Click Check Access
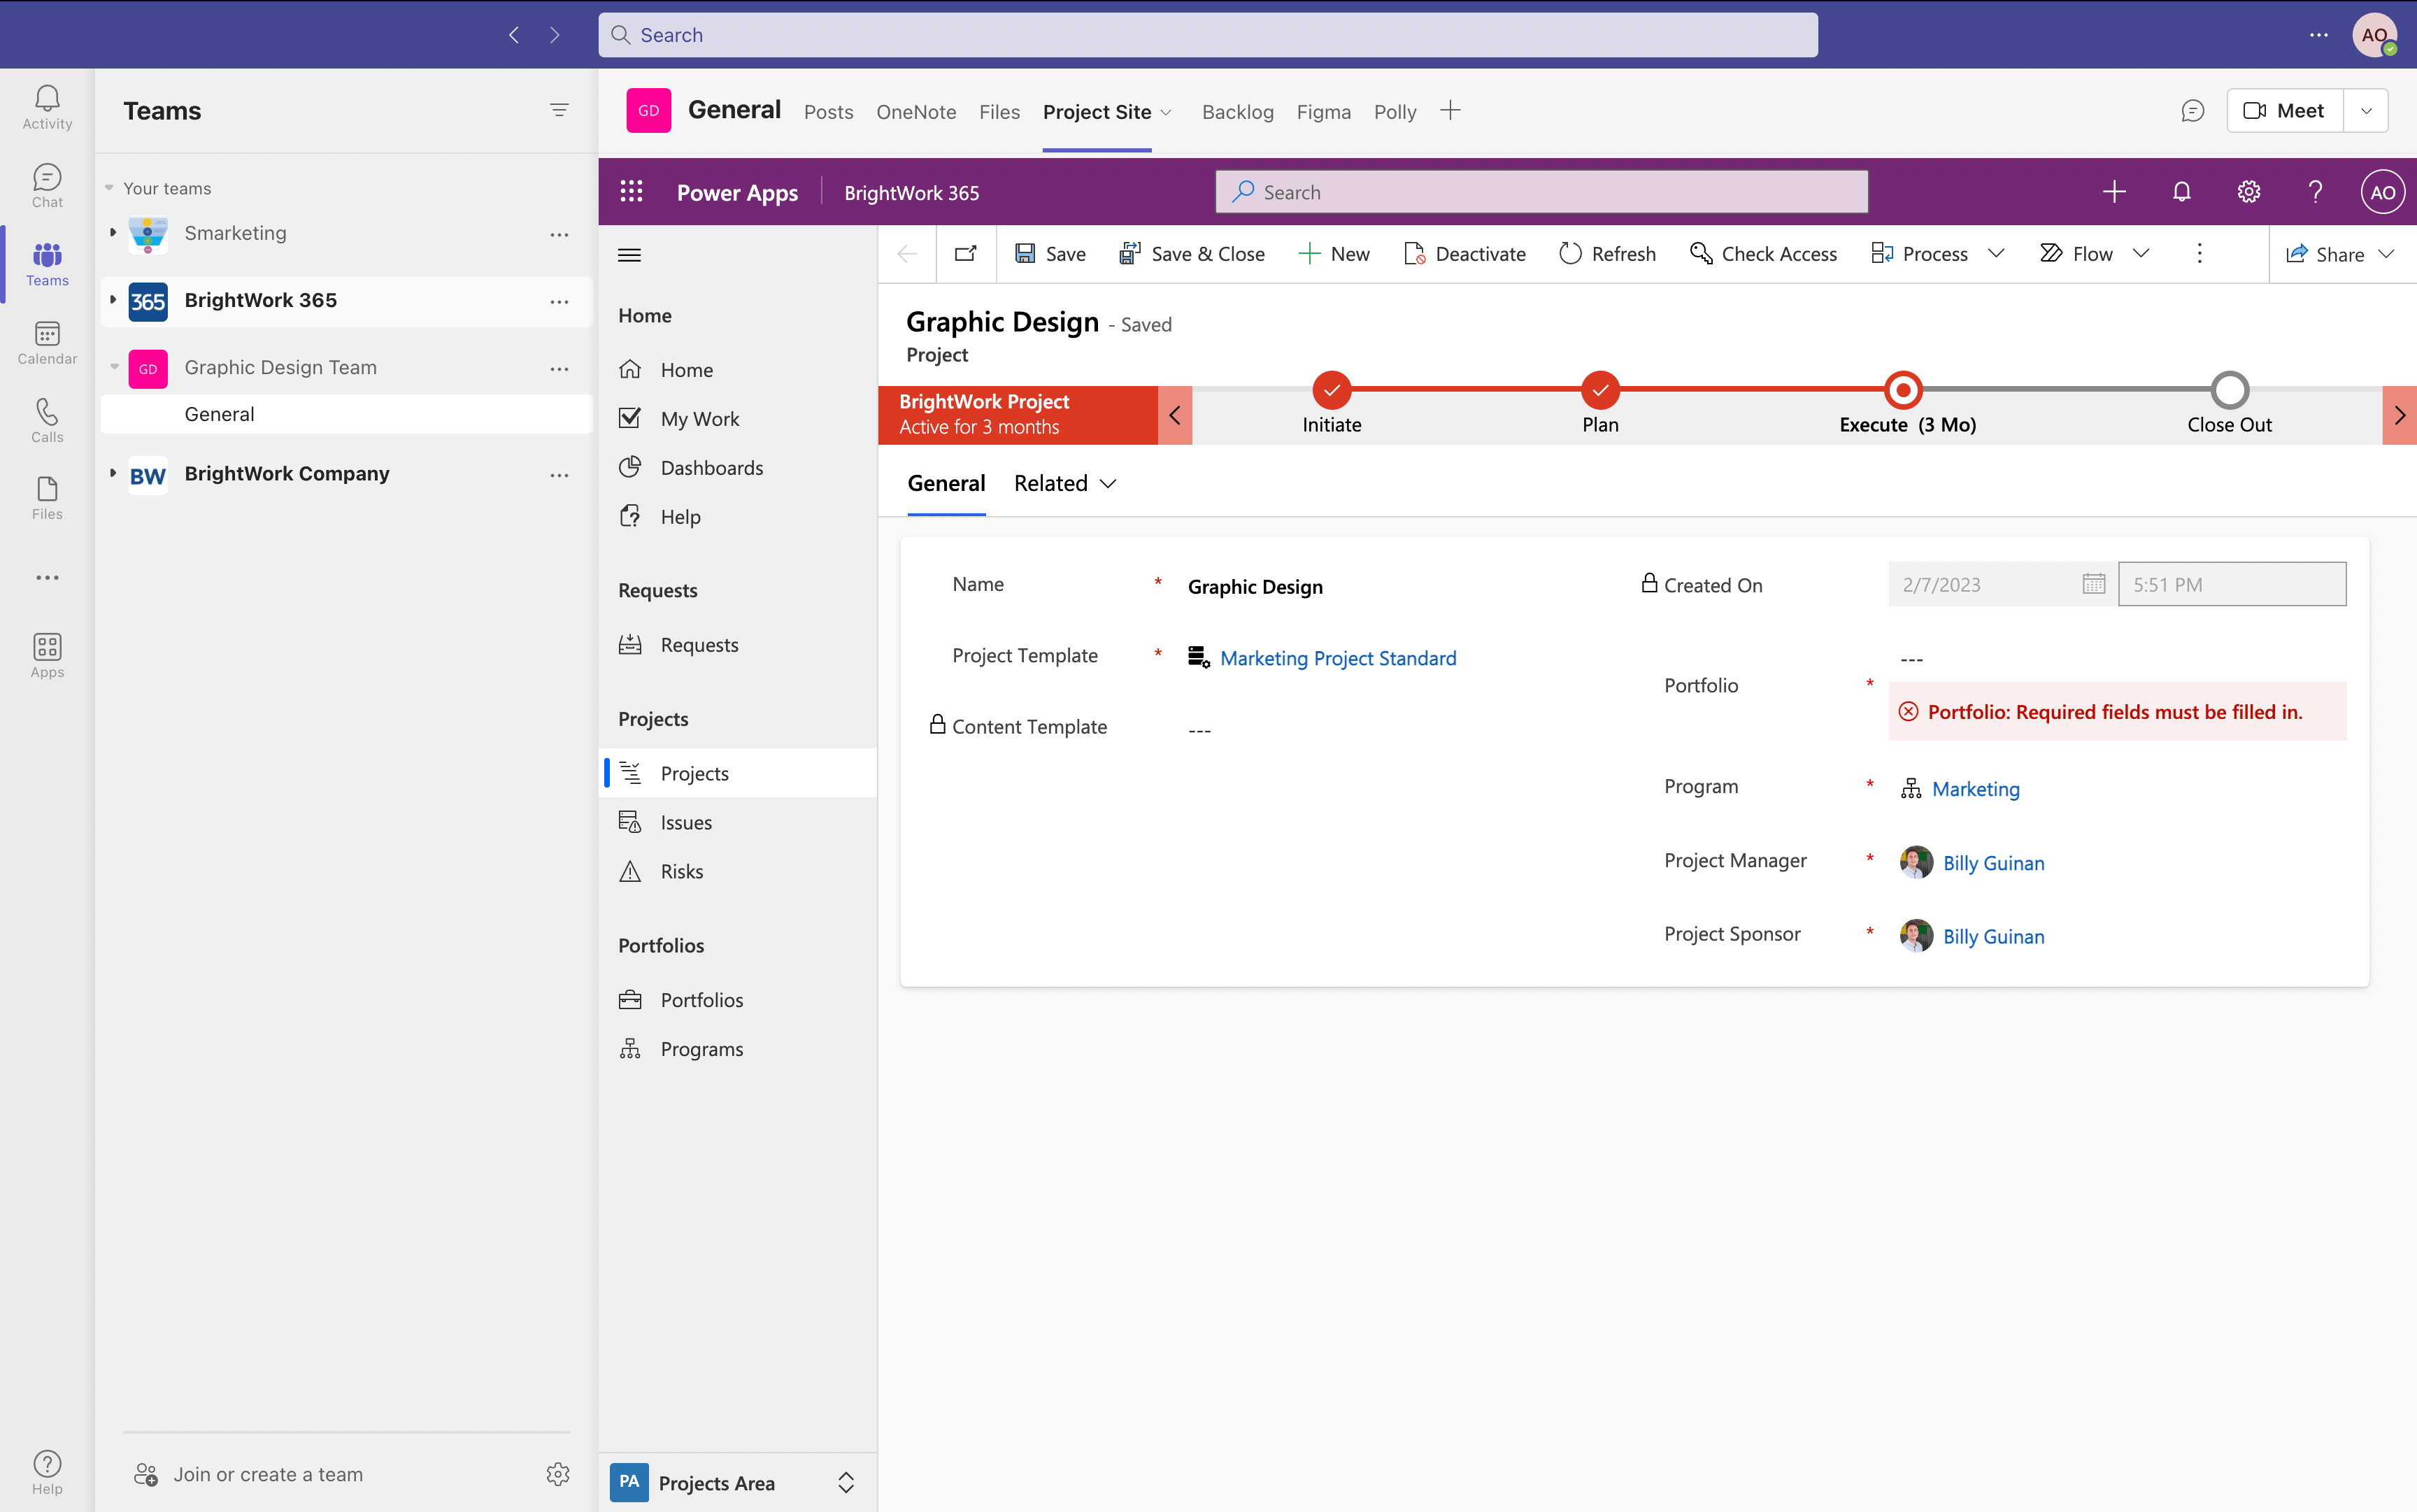2417x1512 pixels. pyautogui.click(x=1763, y=254)
